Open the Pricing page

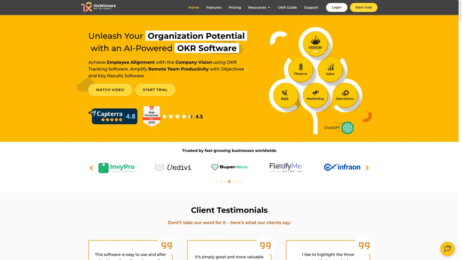(235, 7)
